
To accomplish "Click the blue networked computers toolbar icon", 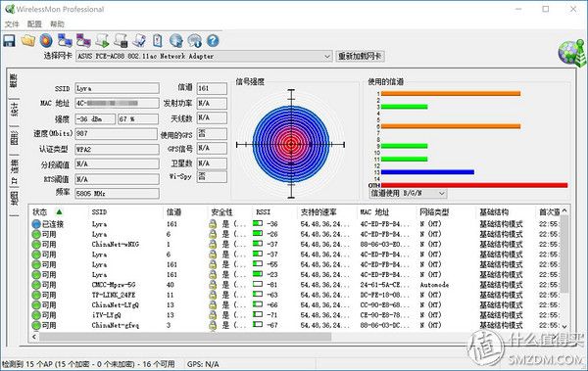I will [x=65, y=40].
